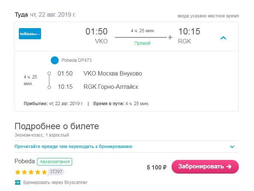Collapse the flight details chevron

point(223,38)
